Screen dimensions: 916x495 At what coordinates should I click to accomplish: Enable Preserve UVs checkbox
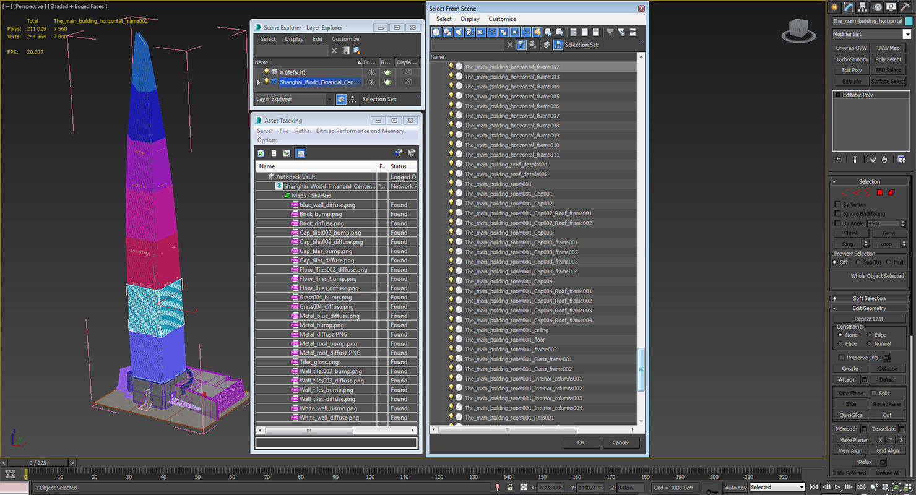coord(841,358)
